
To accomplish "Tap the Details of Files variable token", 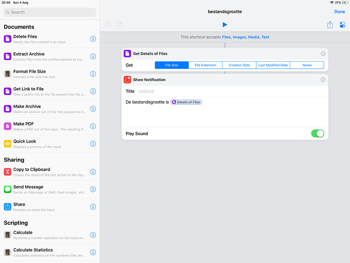I will click(186, 102).
